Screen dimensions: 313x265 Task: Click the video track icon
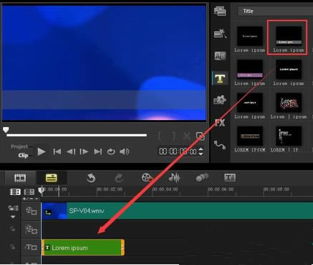click(x=32, y=211)
